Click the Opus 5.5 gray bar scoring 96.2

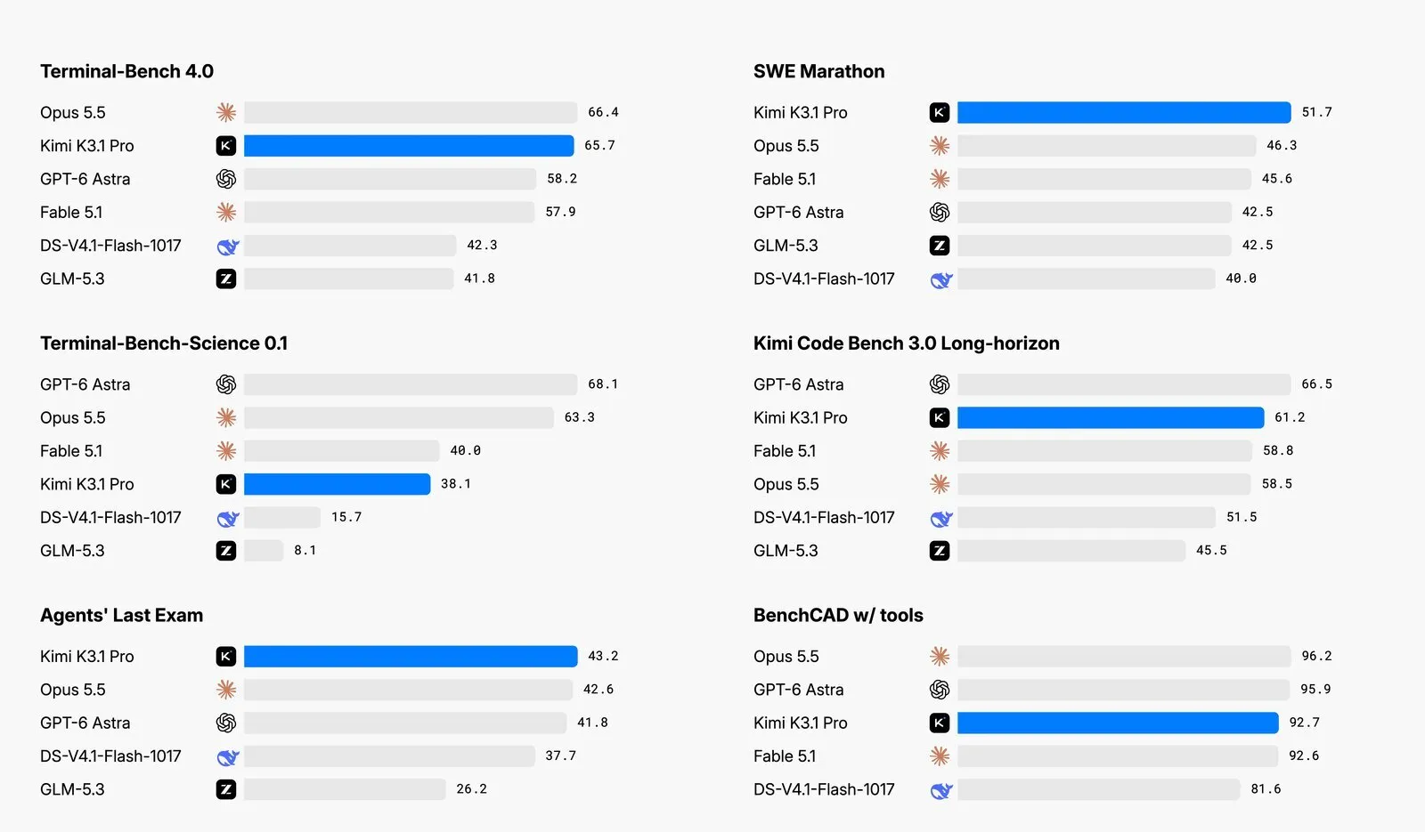(1124, 657)
